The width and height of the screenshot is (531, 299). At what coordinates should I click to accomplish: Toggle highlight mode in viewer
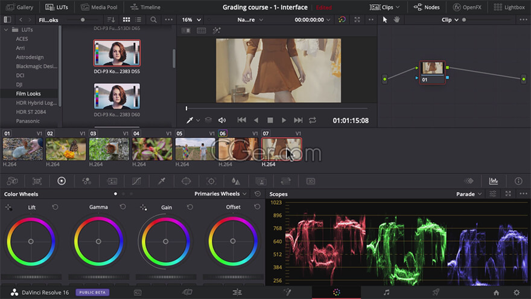click(x=217, y=31)
